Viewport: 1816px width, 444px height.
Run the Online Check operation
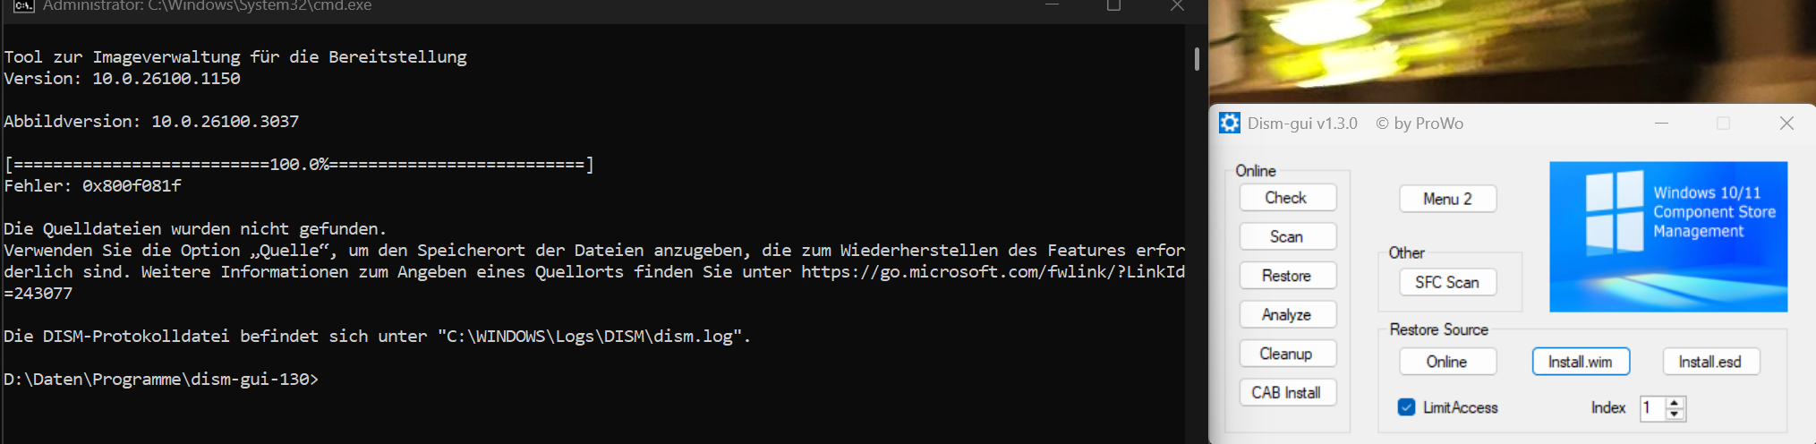tap(1287, 198)
